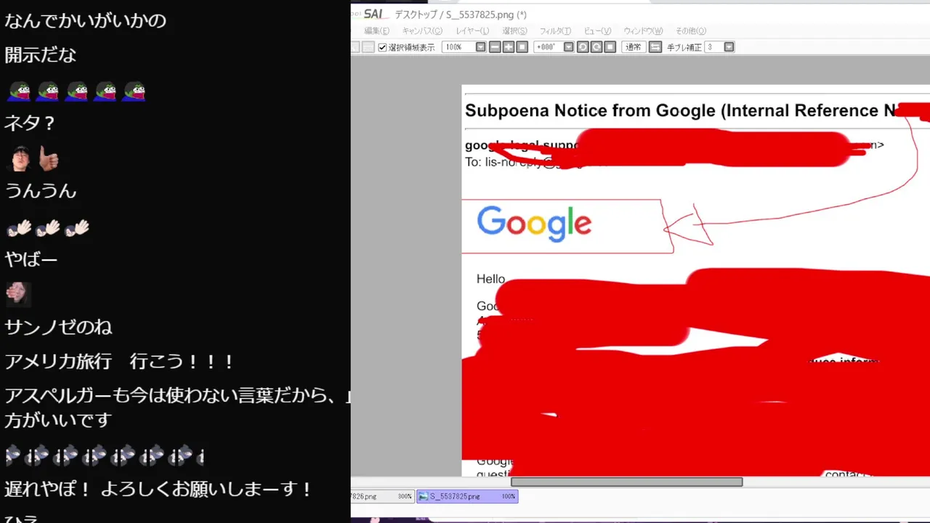Click the second greyed toolbar icon

click(x=368, y=47)
